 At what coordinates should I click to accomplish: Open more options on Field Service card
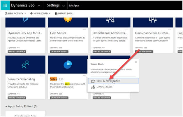(x=85, y=29)
